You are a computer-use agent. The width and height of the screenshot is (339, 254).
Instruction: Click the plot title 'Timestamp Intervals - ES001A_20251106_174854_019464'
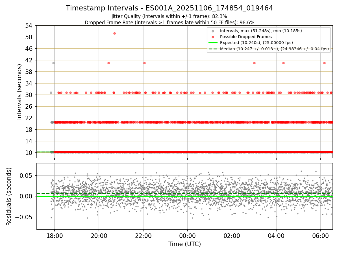pyautogui.click(x=169, y=8)
